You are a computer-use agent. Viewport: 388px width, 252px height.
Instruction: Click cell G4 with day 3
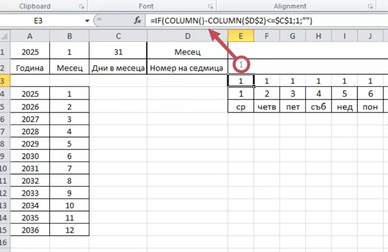coord(293,93)
